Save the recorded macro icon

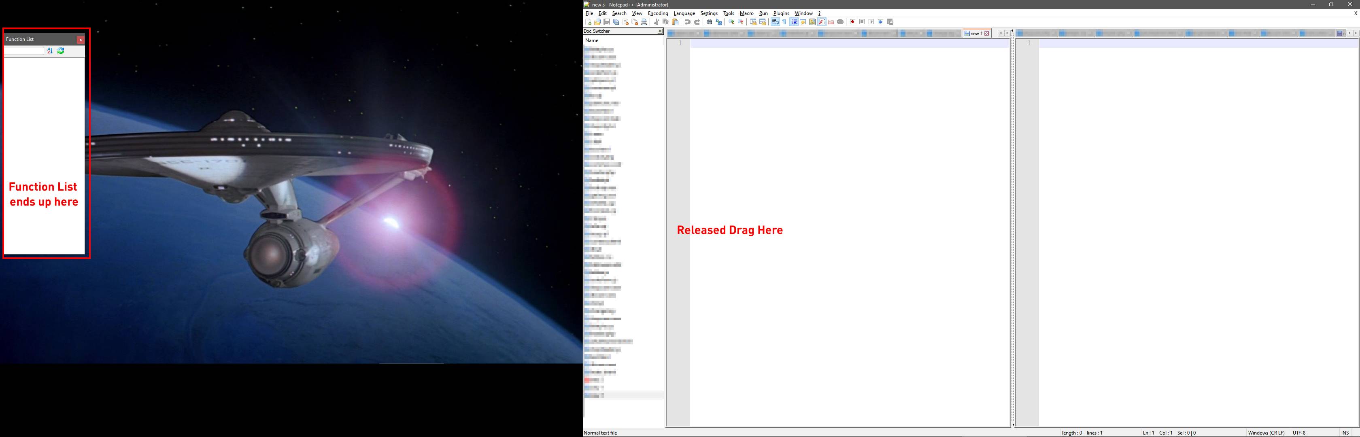click(x=890, y=22)
